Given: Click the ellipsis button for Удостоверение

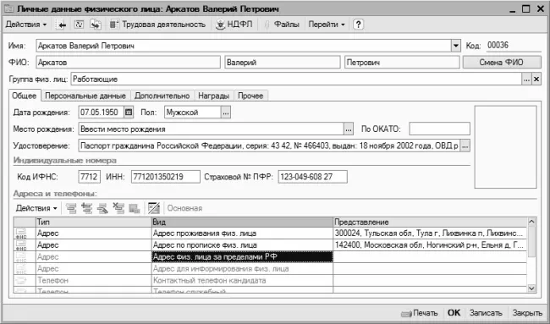Looking at the screenshot, I should [x=465, y=146].
